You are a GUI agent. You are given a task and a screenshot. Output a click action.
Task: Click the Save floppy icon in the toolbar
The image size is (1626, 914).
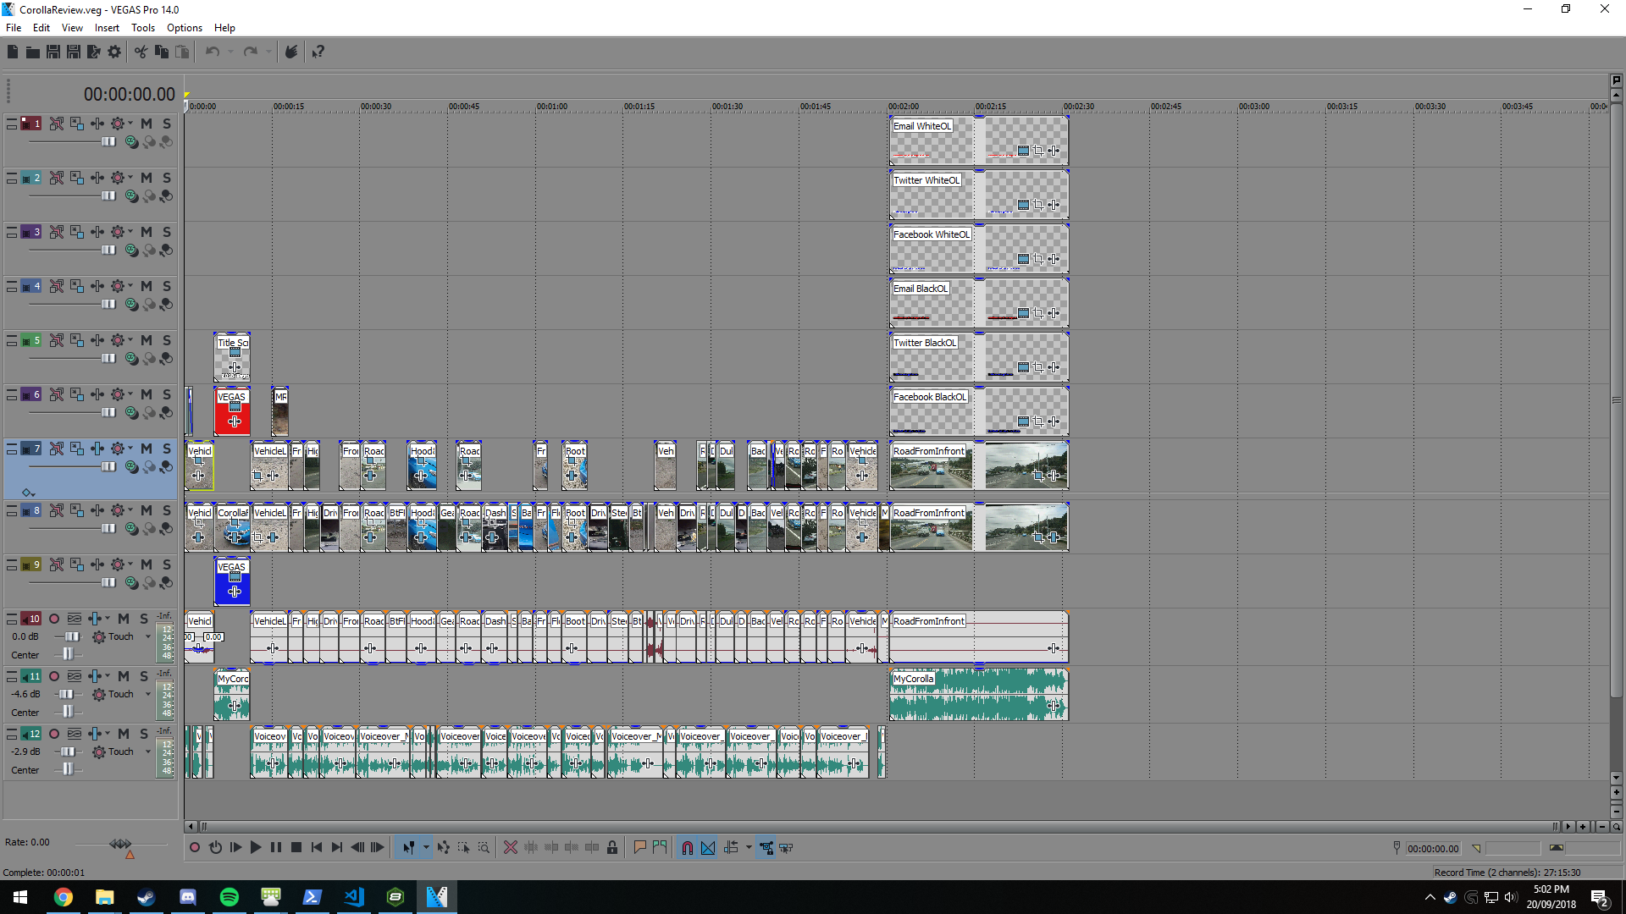tap(53, 52)
